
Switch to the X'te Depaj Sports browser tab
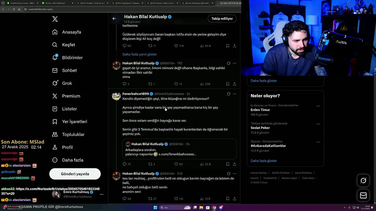[x=127, y=3]
